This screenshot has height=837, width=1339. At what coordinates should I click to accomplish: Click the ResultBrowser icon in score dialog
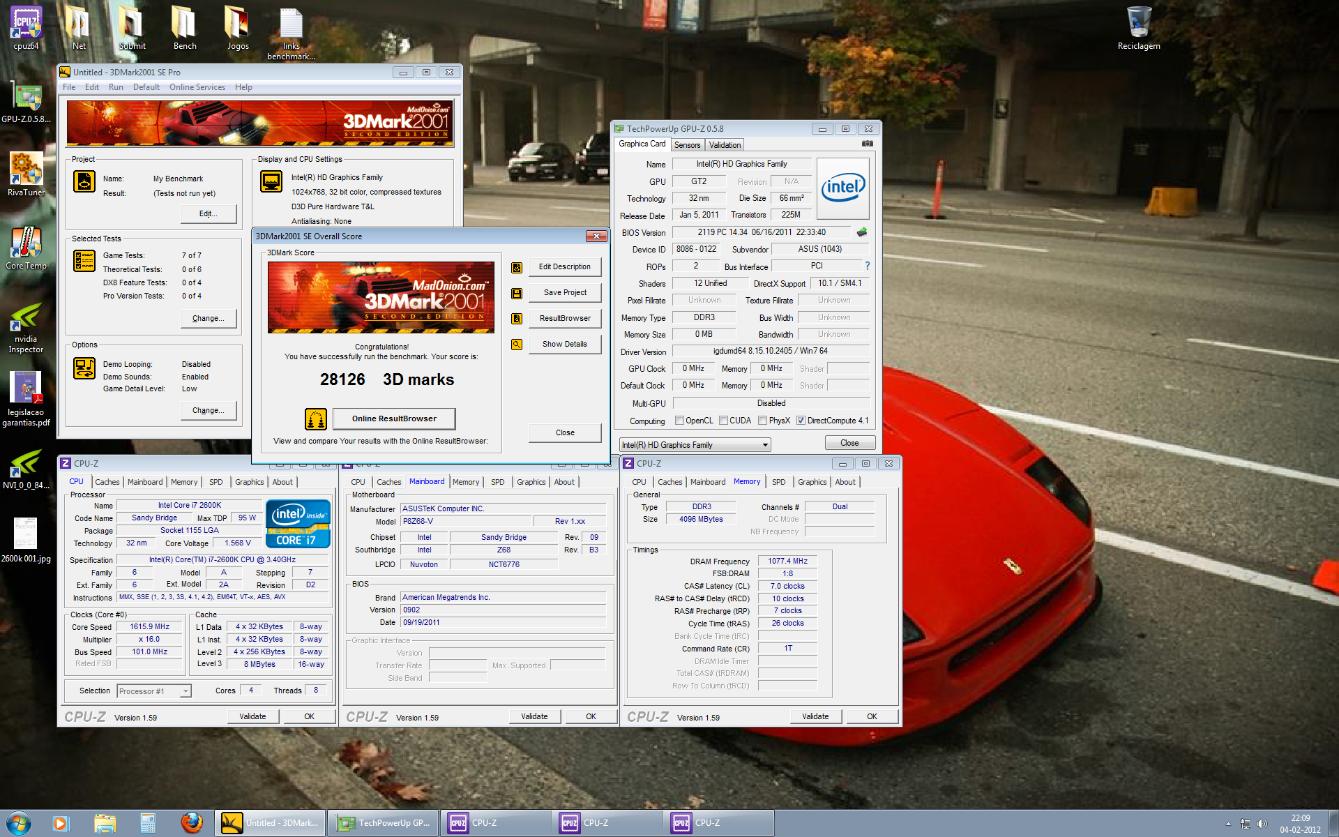point(517,319)
